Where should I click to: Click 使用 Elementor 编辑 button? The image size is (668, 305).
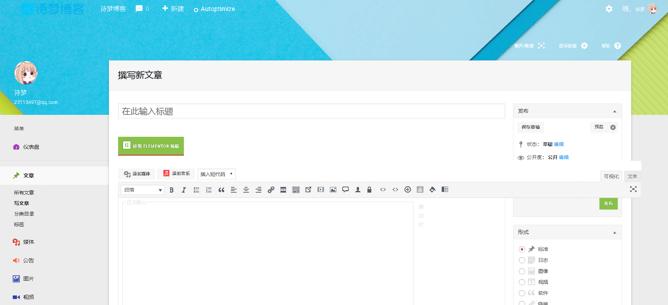pyautogui.click(x=151, y=146)
